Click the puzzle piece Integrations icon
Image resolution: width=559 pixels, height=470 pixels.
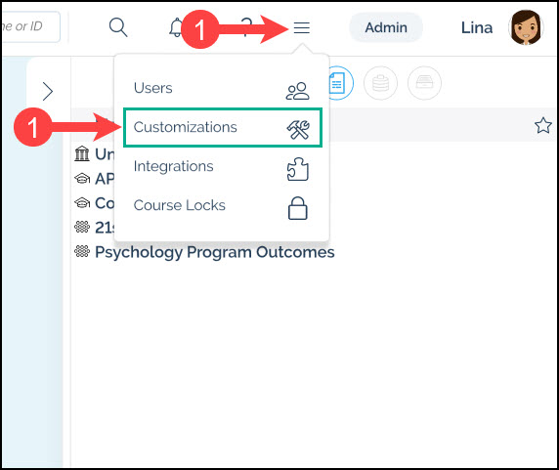pos(298,169)
